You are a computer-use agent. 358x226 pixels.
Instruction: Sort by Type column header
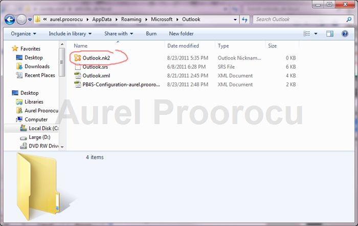pyautogui.click(x=223, y=46)
